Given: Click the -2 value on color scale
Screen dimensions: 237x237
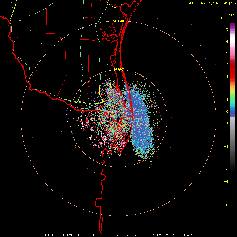Looking at the screenshot, I should (x=226, y=135).
